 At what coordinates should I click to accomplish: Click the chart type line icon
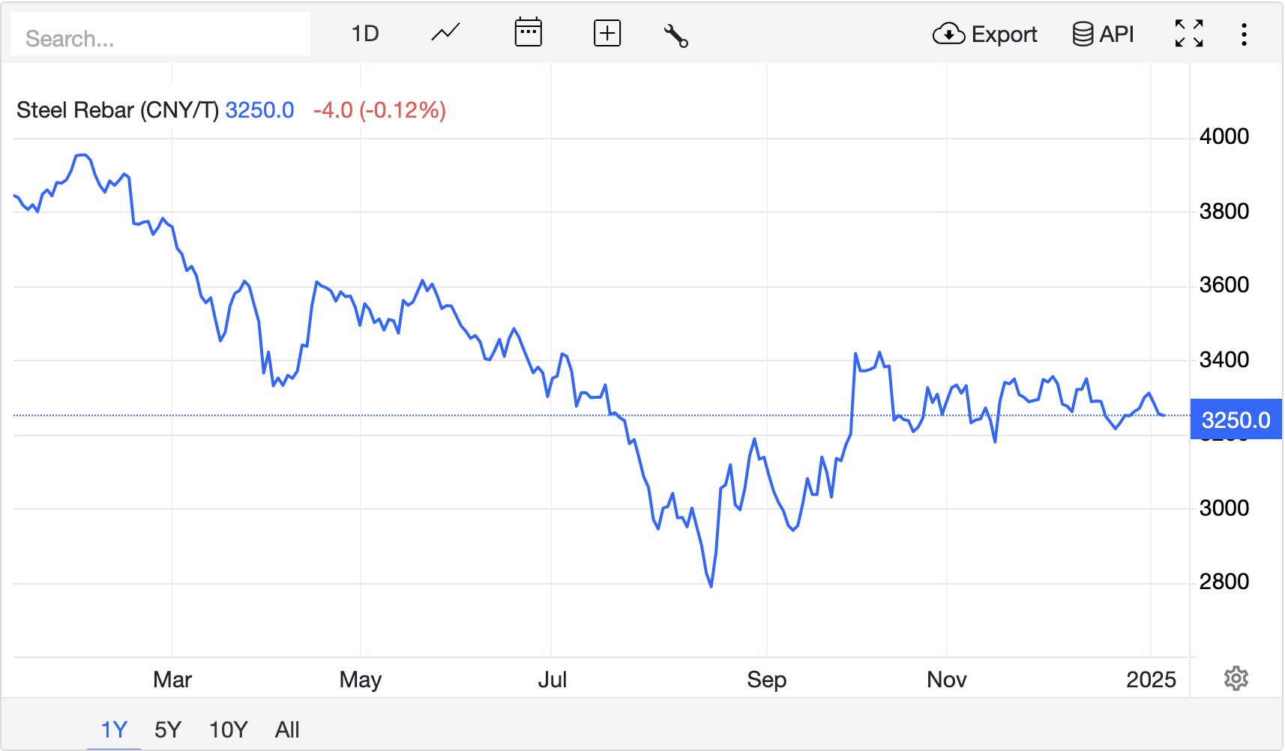pos(445,34)
